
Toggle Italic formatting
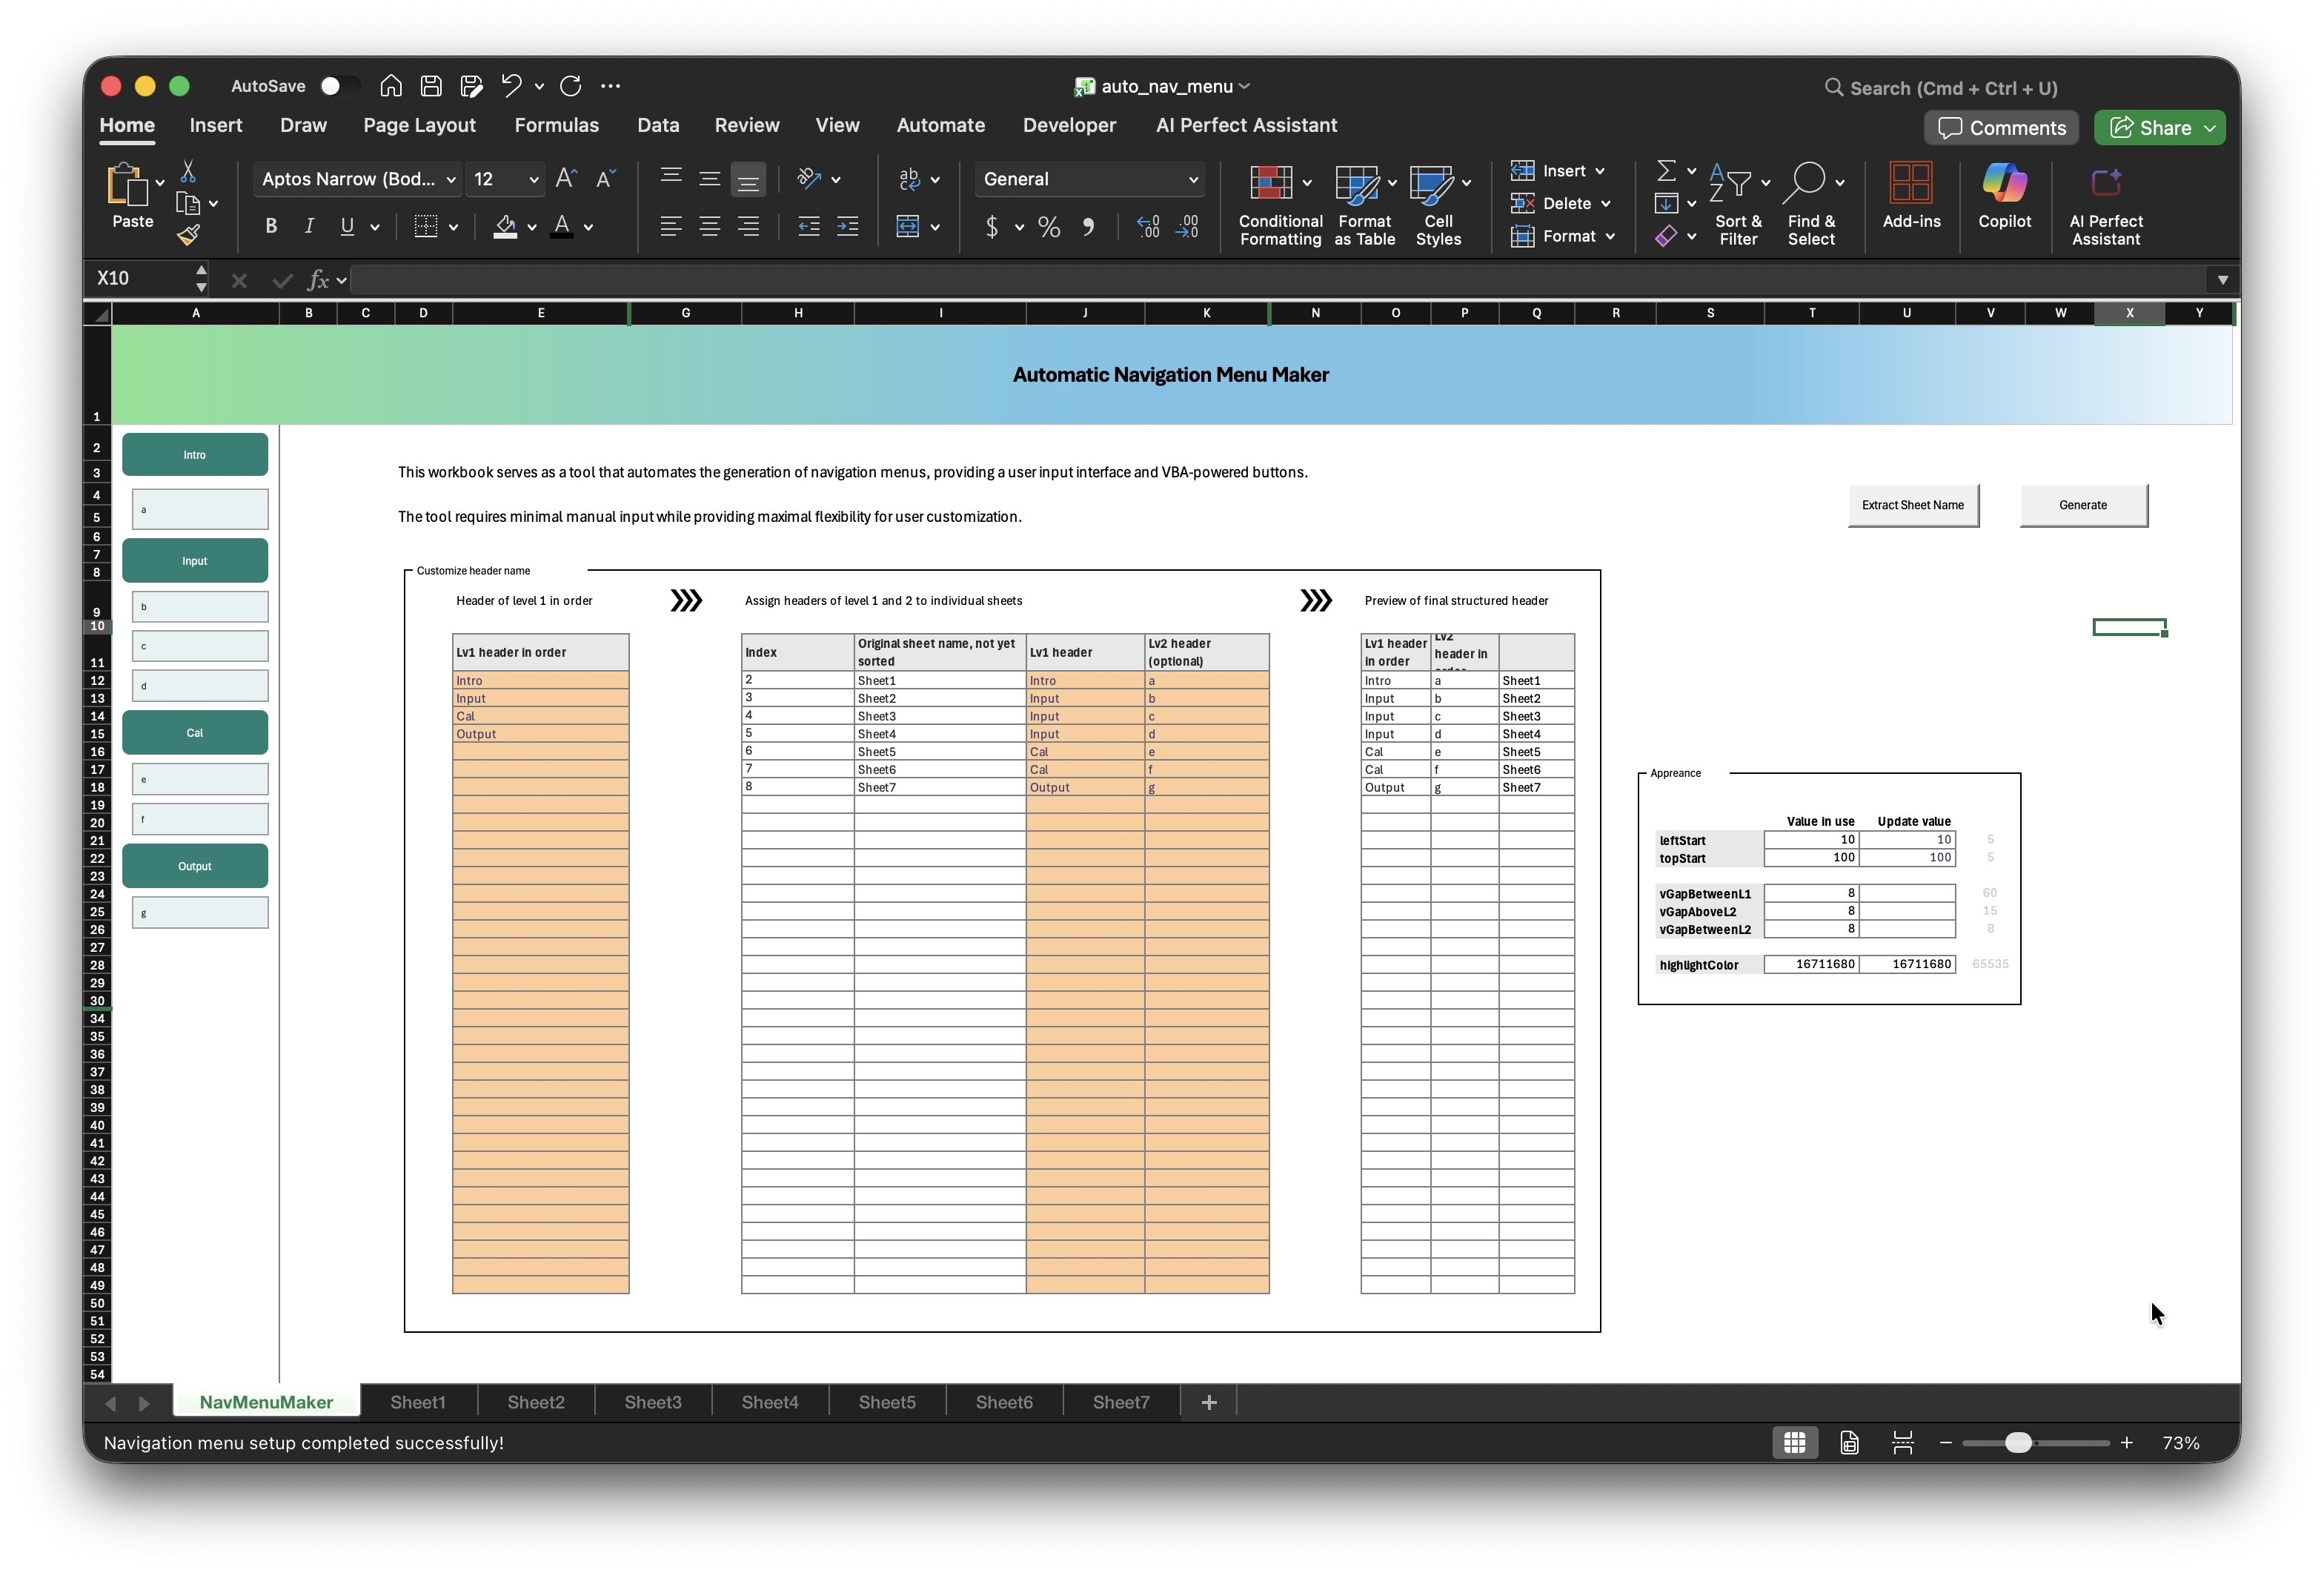pyautogui.click(x=309, y=227)
